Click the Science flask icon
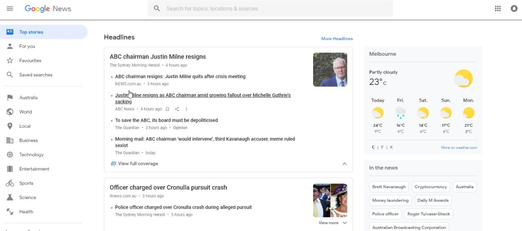The image size is (522, 231). click(x=10, y=197)
